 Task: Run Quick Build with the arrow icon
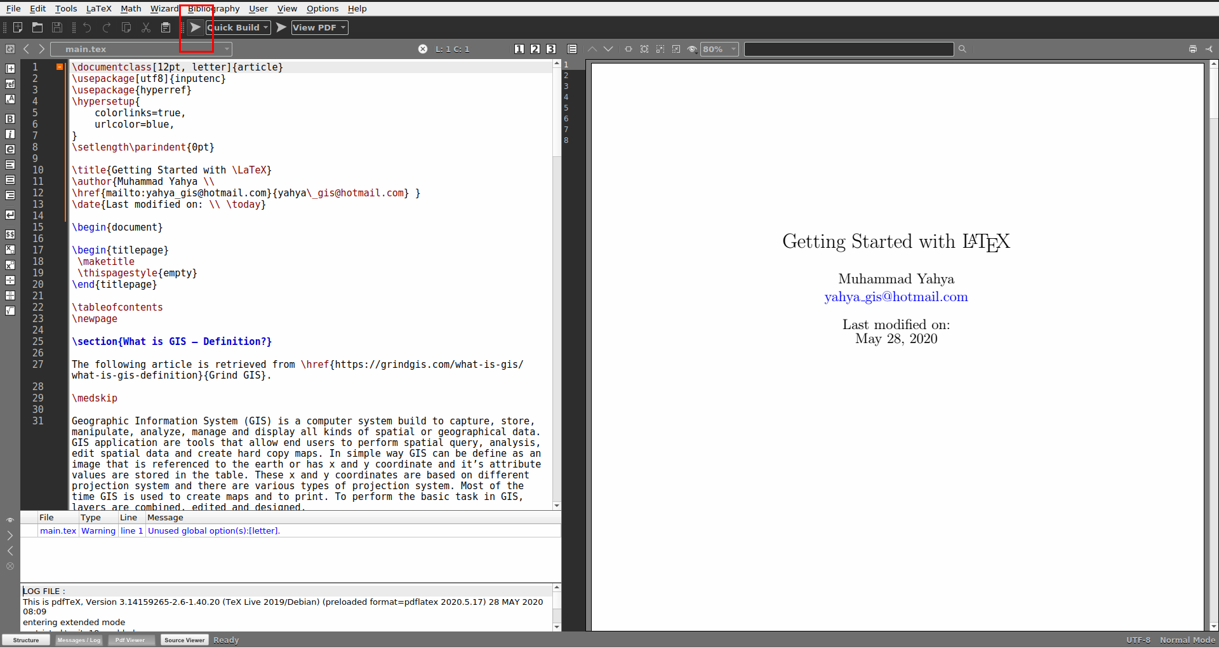point(195,27)
